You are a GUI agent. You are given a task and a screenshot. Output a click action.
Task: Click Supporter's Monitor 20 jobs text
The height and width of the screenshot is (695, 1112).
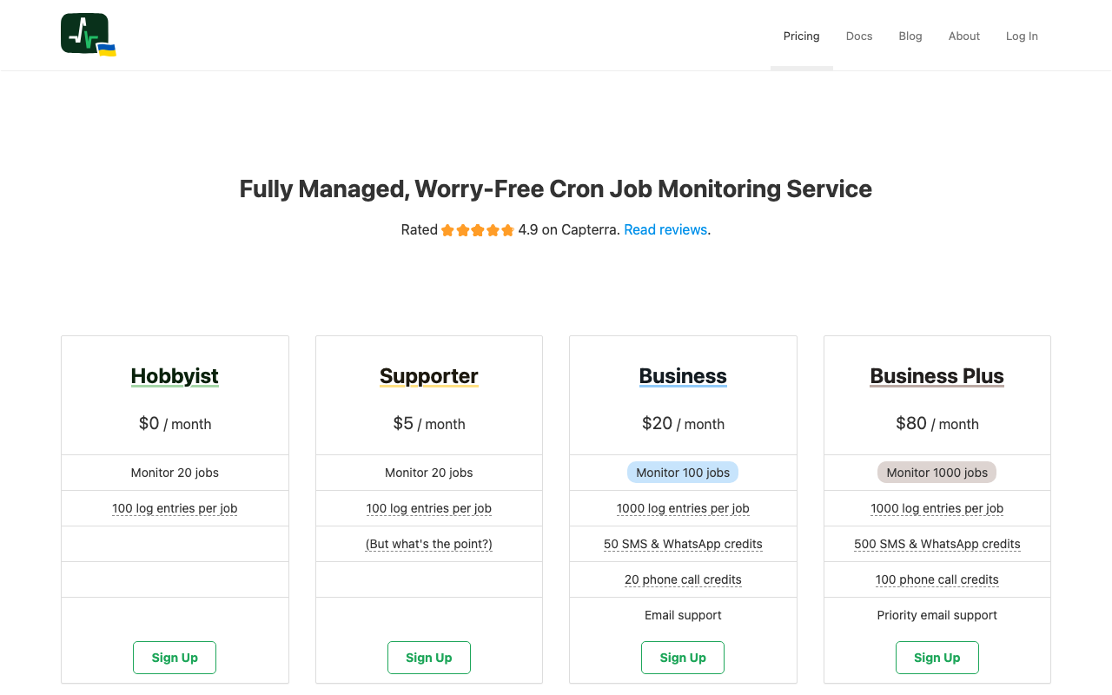click(x=429, y=473)
